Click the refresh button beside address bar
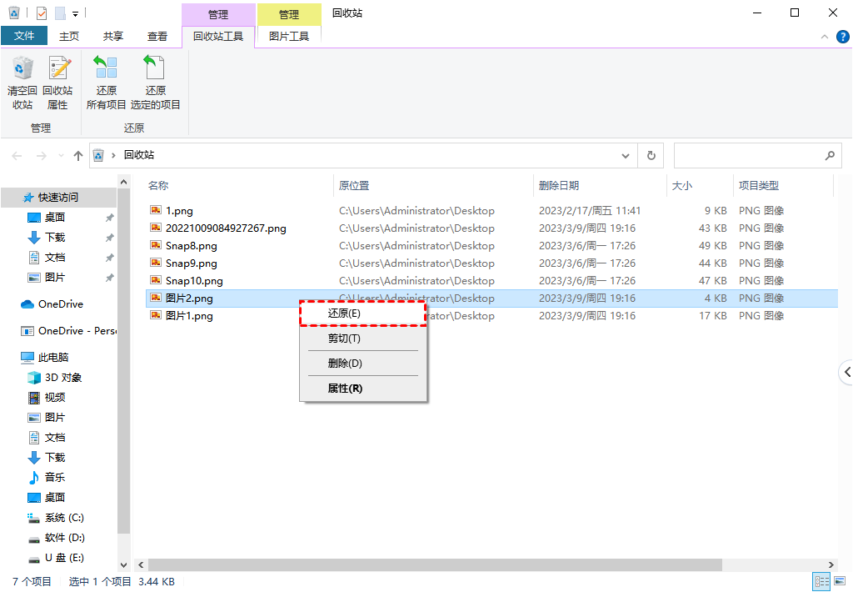 (x=651, y=155)
